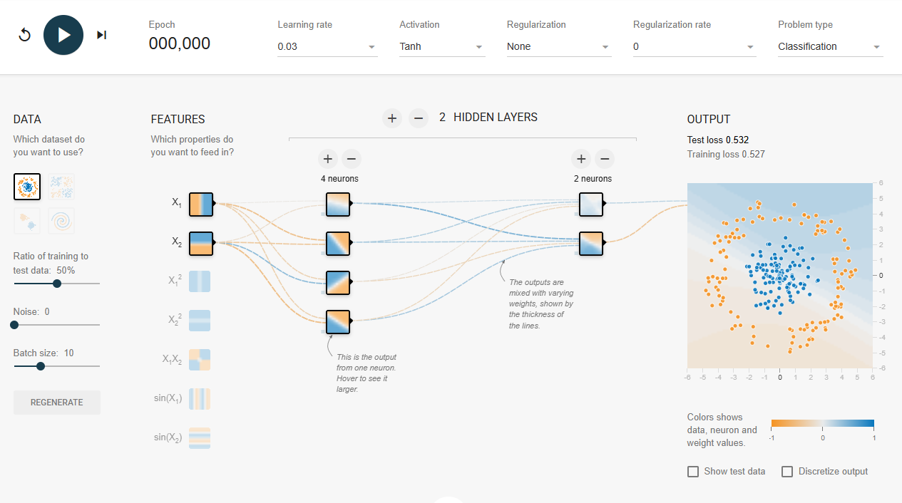Viewport: 902px width, 503px height.
Task: Select the Gaussian dataset icon
Action: click(27, 221)
